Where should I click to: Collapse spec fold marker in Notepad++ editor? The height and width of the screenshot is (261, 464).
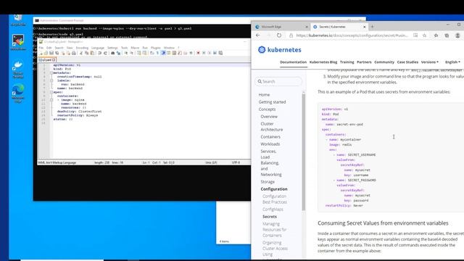[x=51, y=92]
